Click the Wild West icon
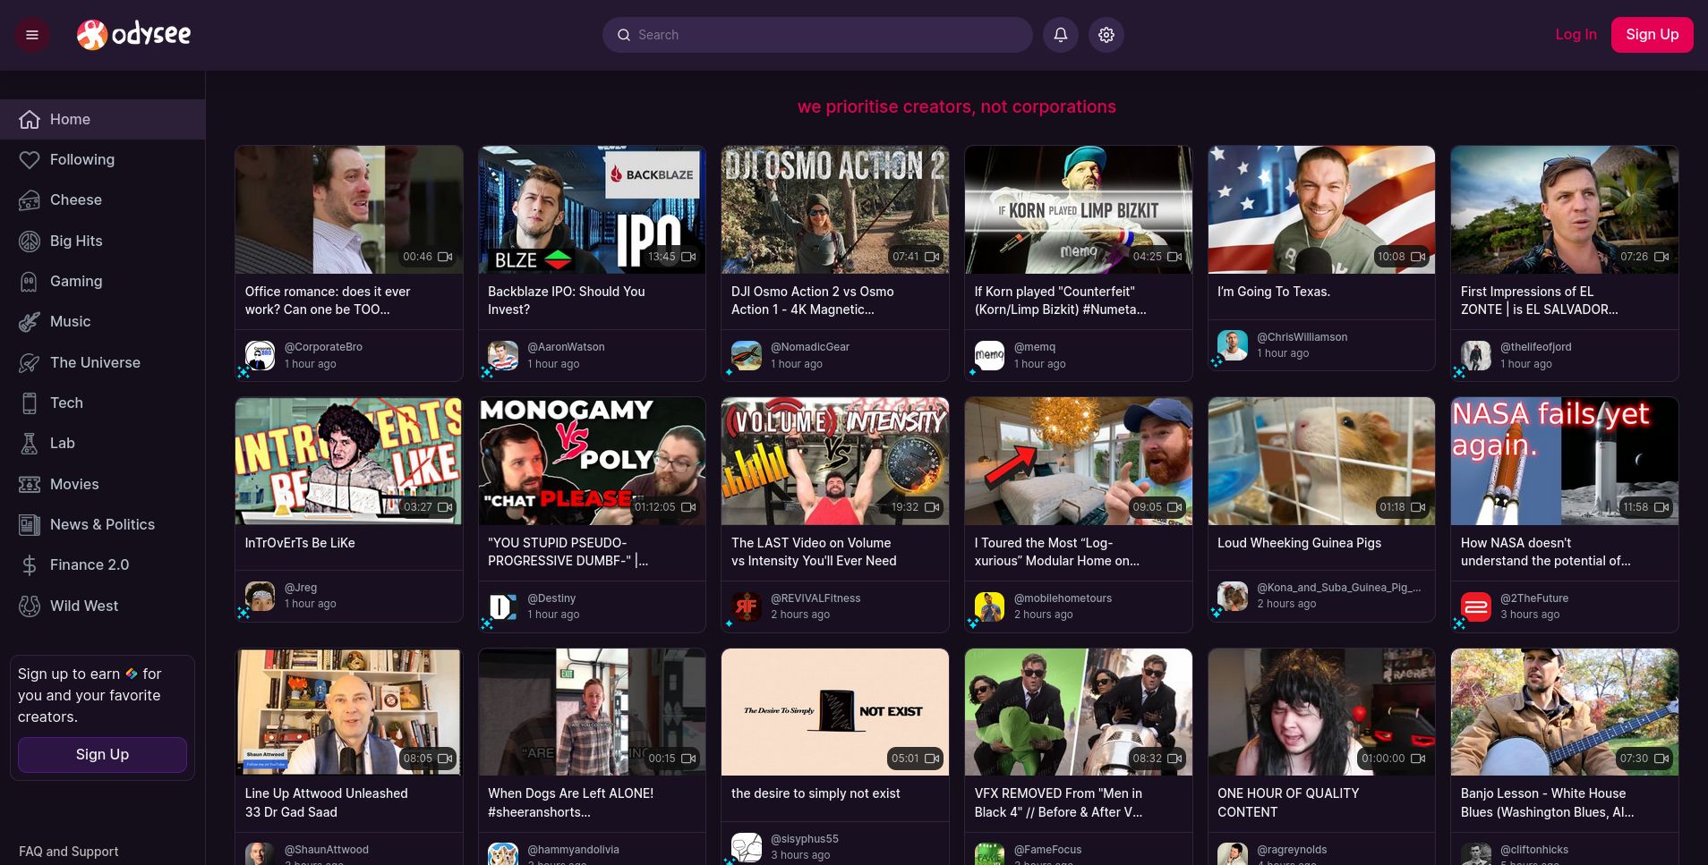 click(30, 606)
